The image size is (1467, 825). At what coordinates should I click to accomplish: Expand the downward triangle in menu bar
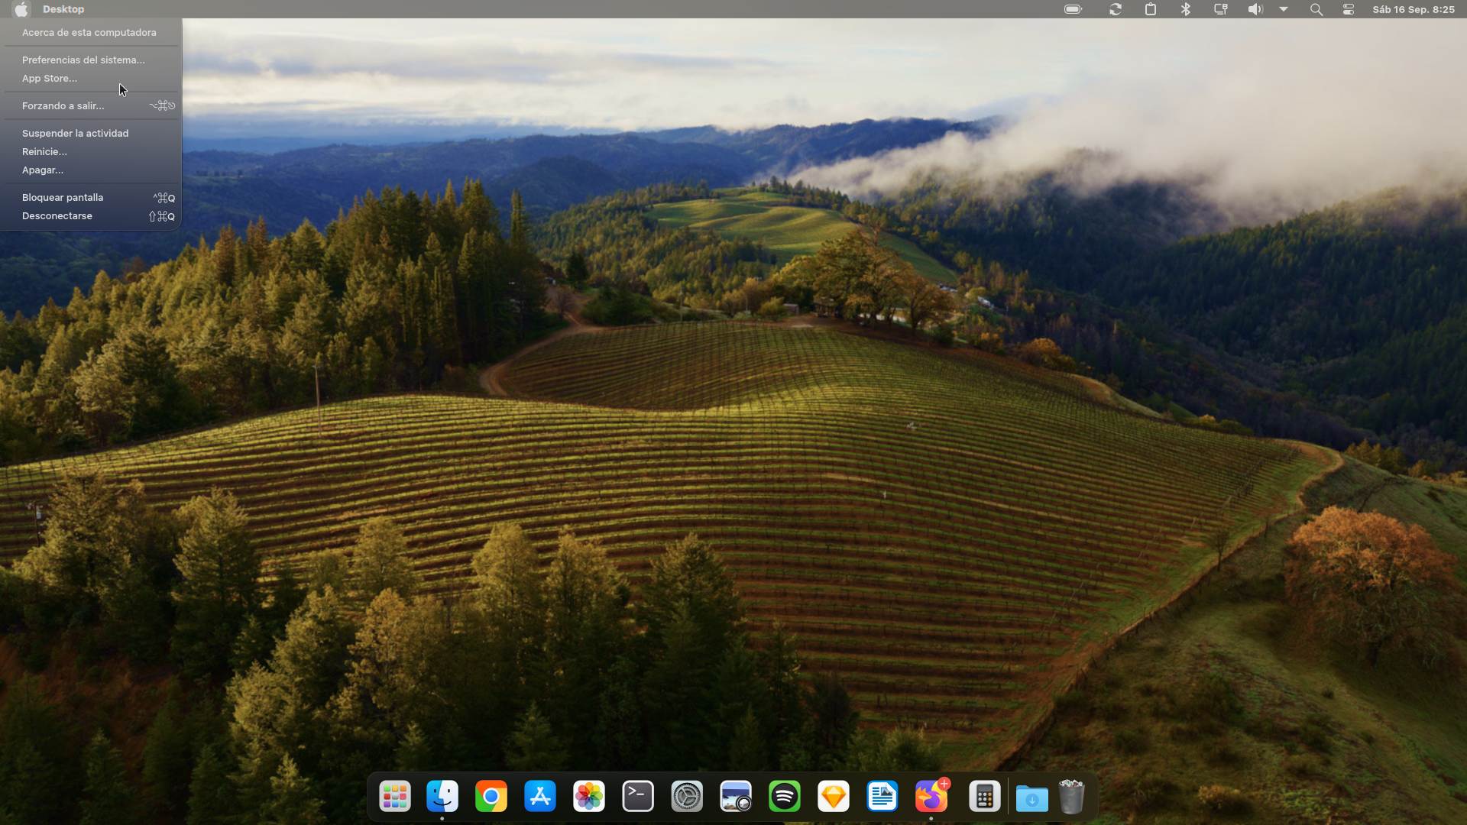(x=1284, y=9)
